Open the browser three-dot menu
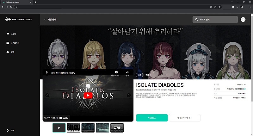The image size is (253, 136). click(250, 7)
